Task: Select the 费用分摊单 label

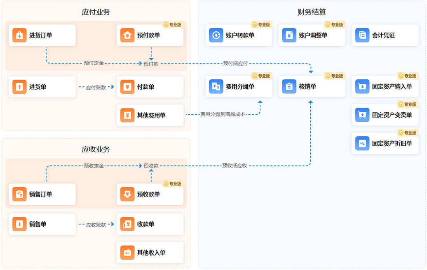Action: 240,86
